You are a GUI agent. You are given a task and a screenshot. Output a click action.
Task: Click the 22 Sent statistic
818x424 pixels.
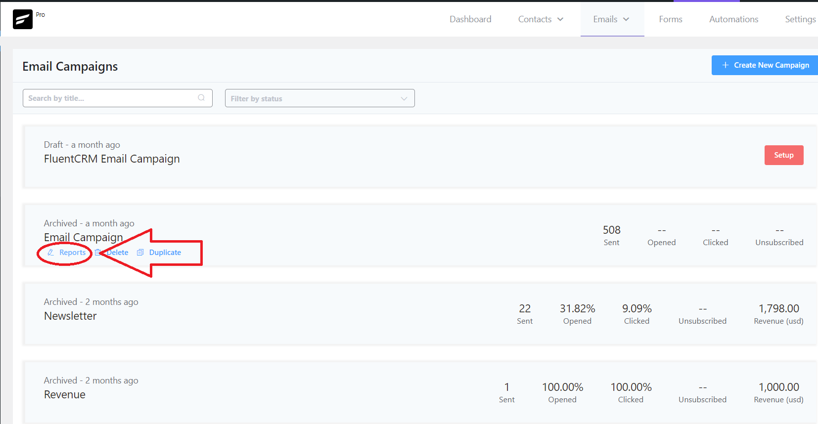tap(525, 314)
